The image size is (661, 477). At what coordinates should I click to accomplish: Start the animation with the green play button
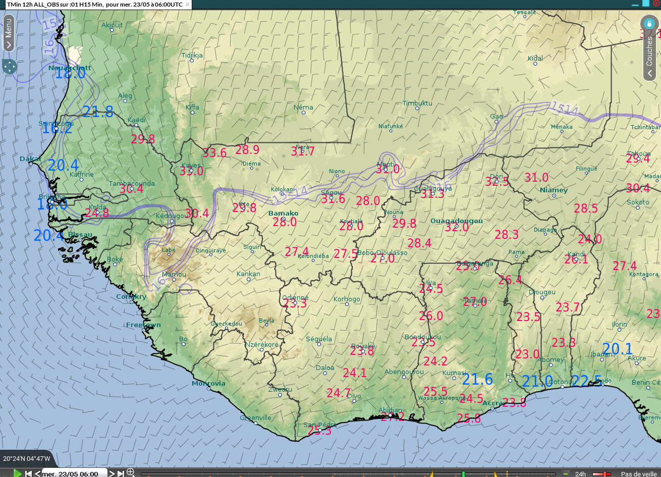coord(18,473)
